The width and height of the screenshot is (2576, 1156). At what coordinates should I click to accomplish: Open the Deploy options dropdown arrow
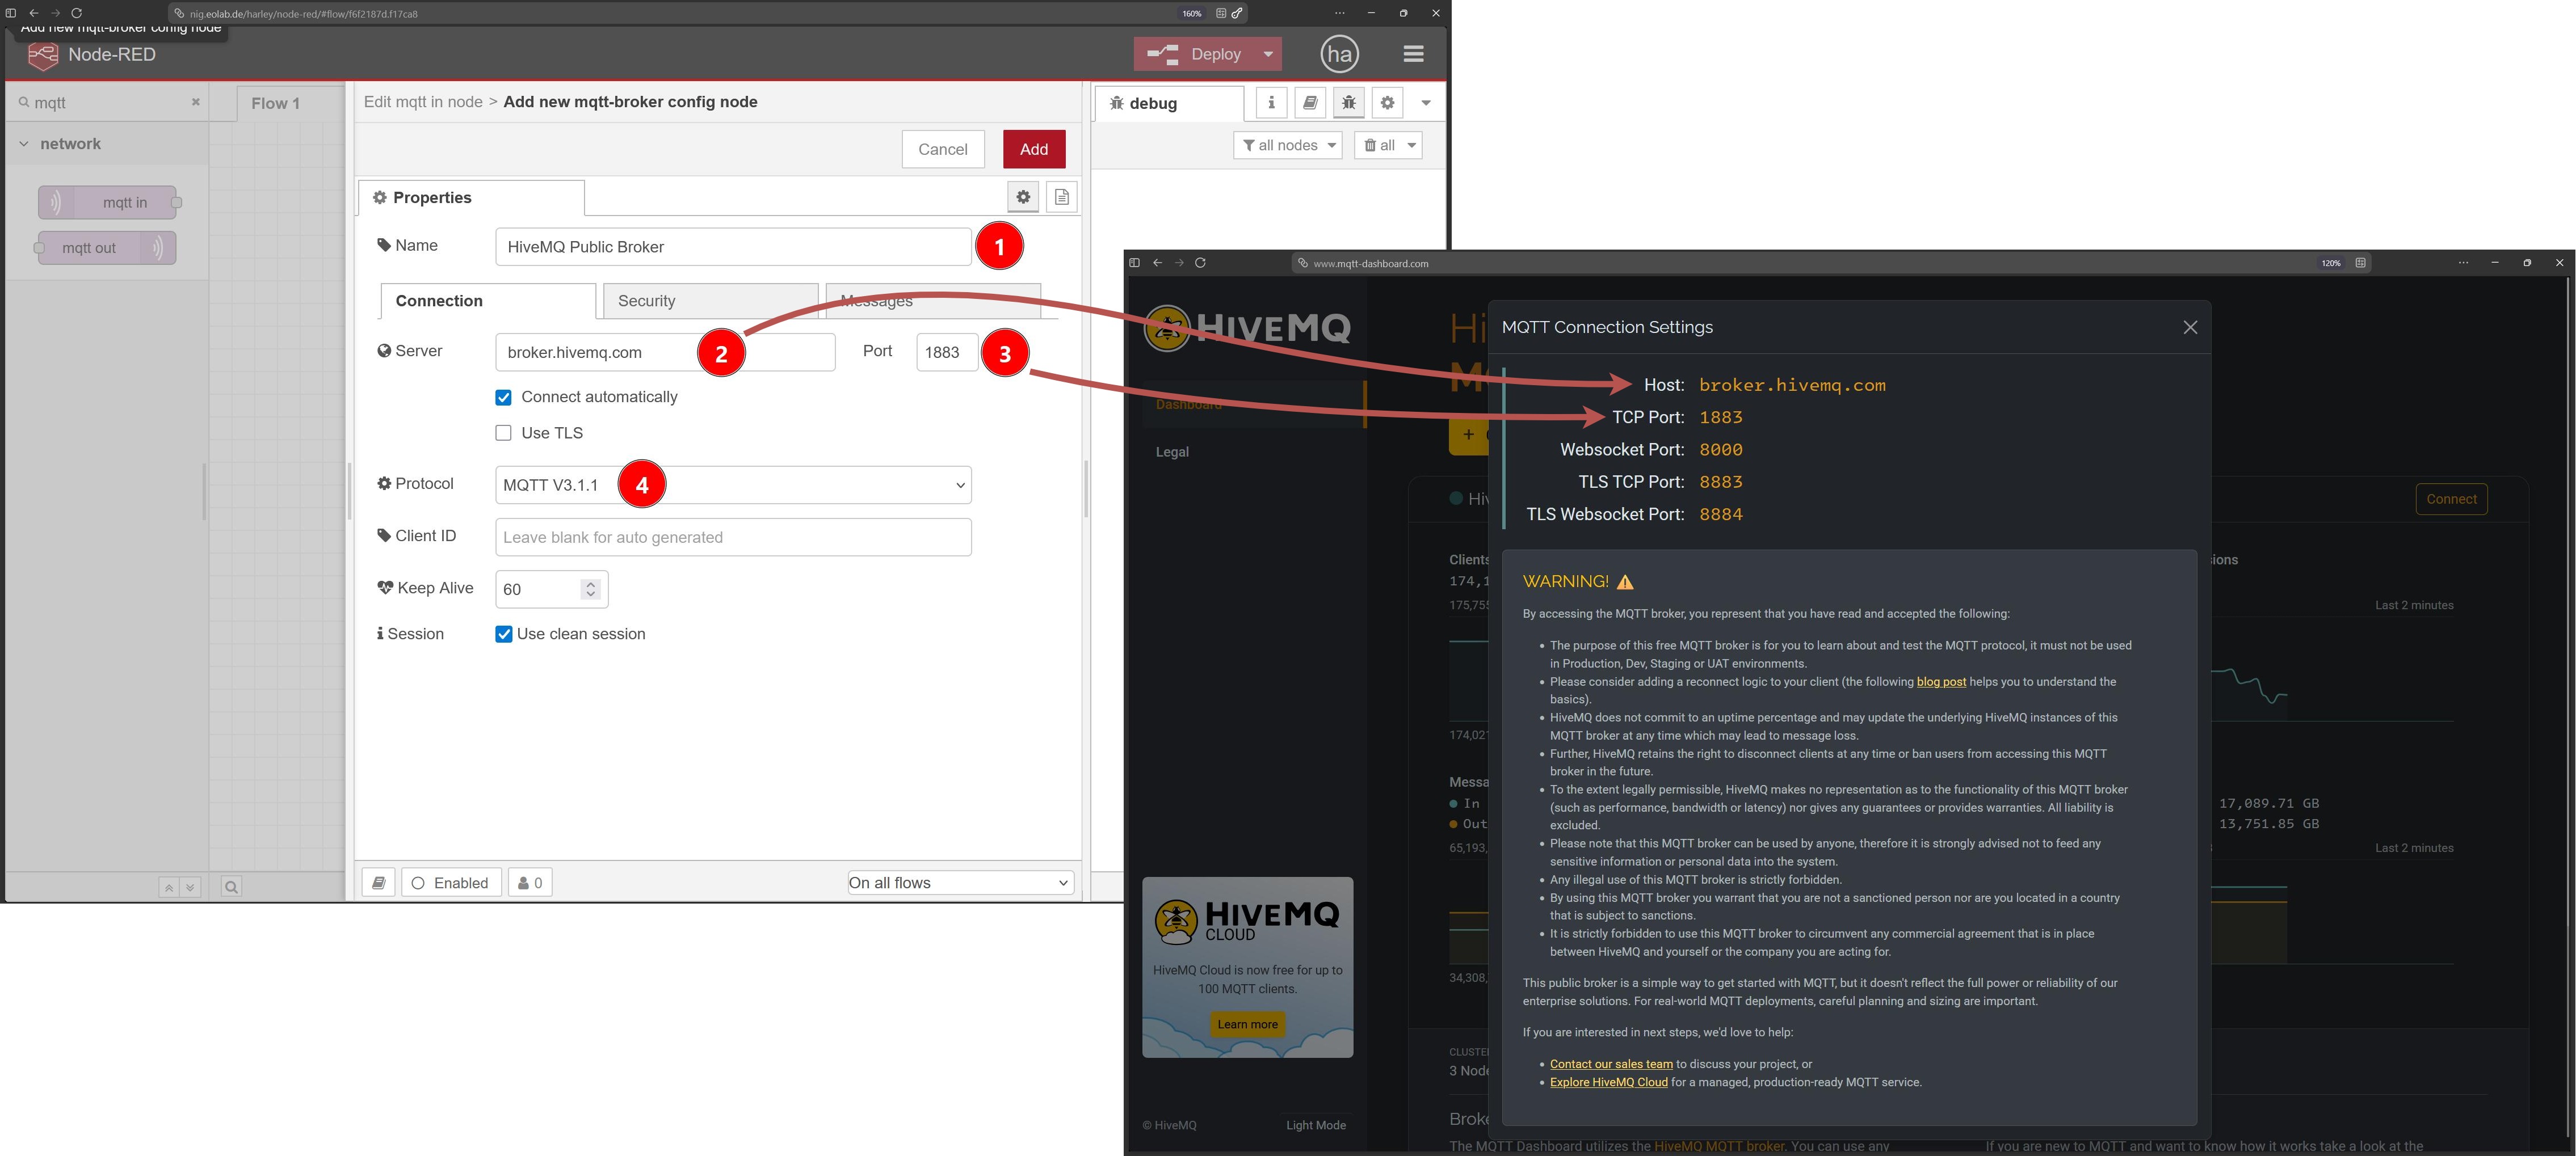(x=1268, y=54)
